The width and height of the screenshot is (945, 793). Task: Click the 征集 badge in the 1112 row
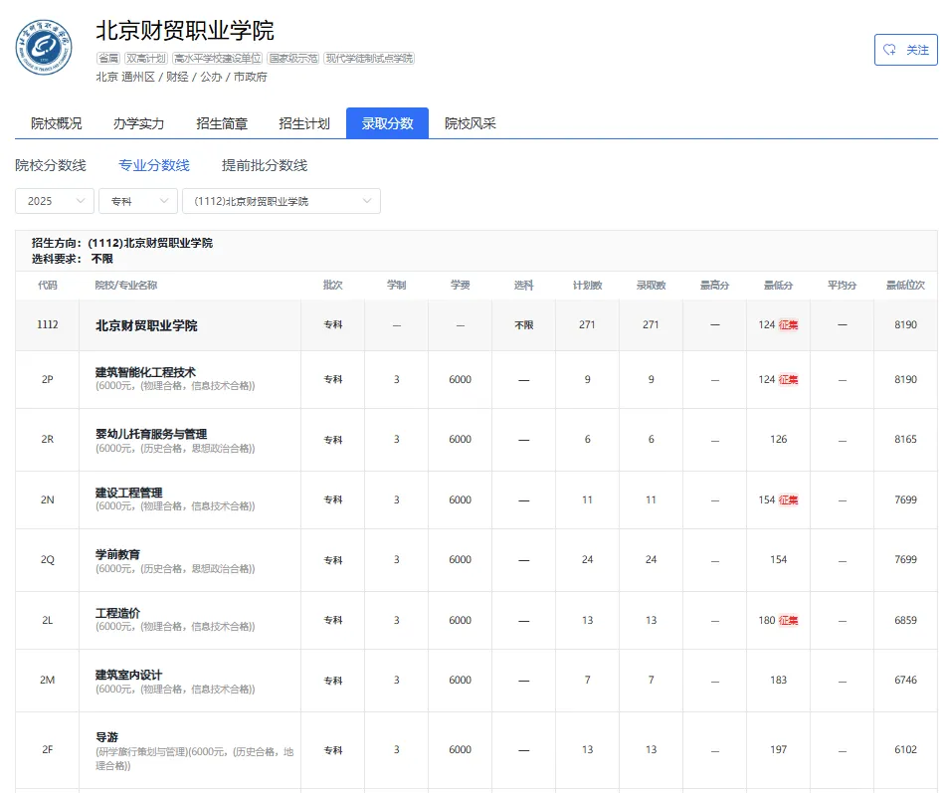(x=788, y=325)
